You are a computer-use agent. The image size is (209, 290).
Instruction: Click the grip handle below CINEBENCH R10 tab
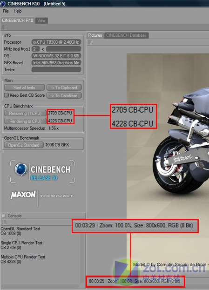pos(4,27)
